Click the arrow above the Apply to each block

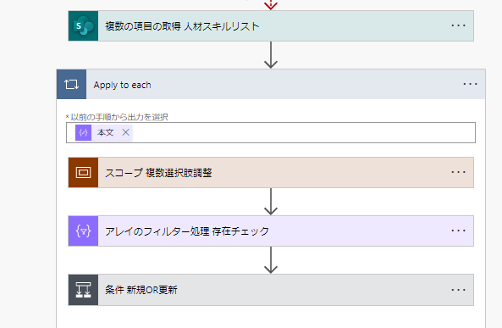pos(271,55)
